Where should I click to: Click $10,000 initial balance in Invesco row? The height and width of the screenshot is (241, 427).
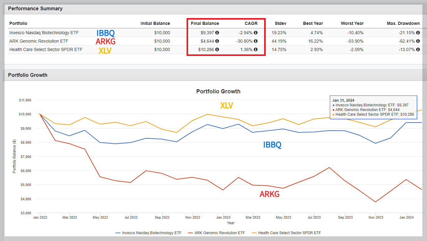(162, 33)
